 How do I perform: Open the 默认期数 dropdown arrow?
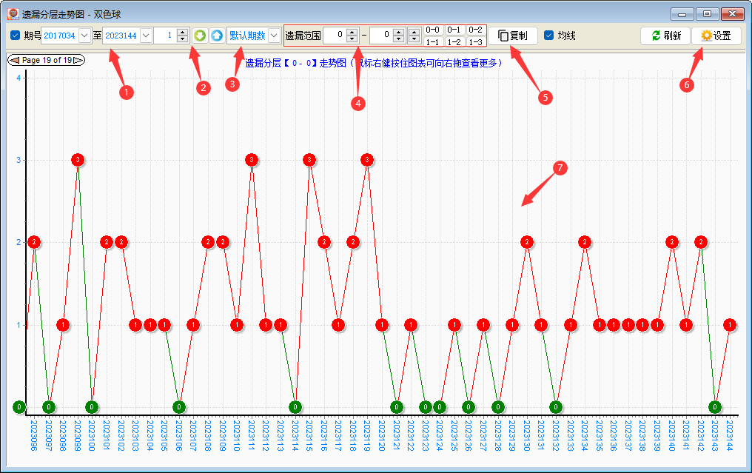click(275, 36)
